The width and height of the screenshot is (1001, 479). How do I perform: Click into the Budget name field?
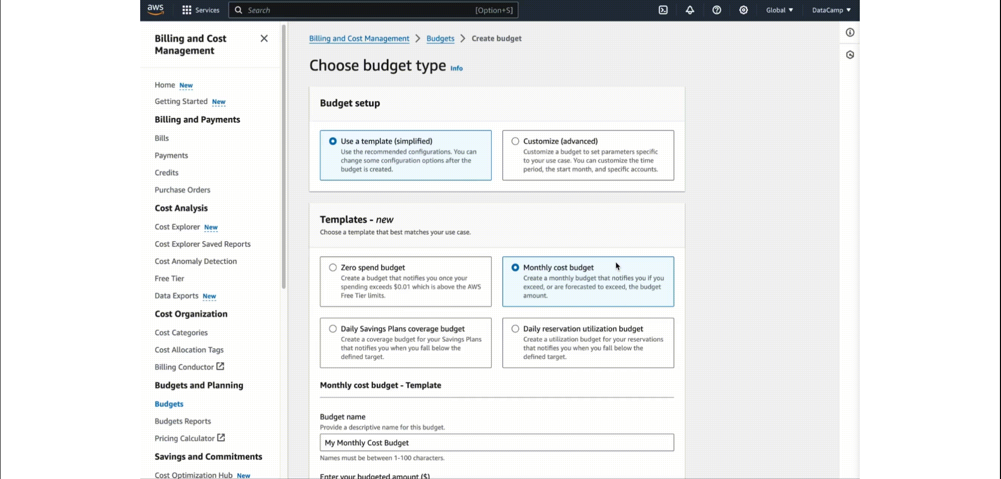click(x=497, y=443)
